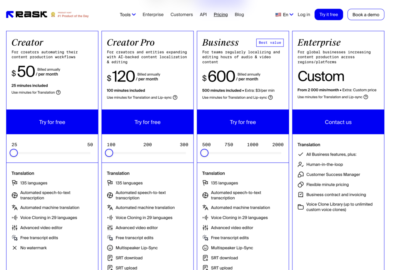Click the Log in link

304,15
